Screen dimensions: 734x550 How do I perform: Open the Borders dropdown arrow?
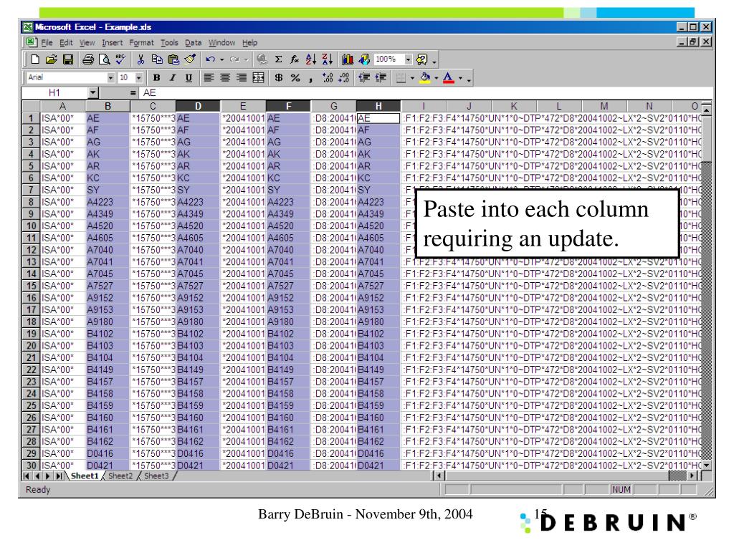[x=412, y=77]
